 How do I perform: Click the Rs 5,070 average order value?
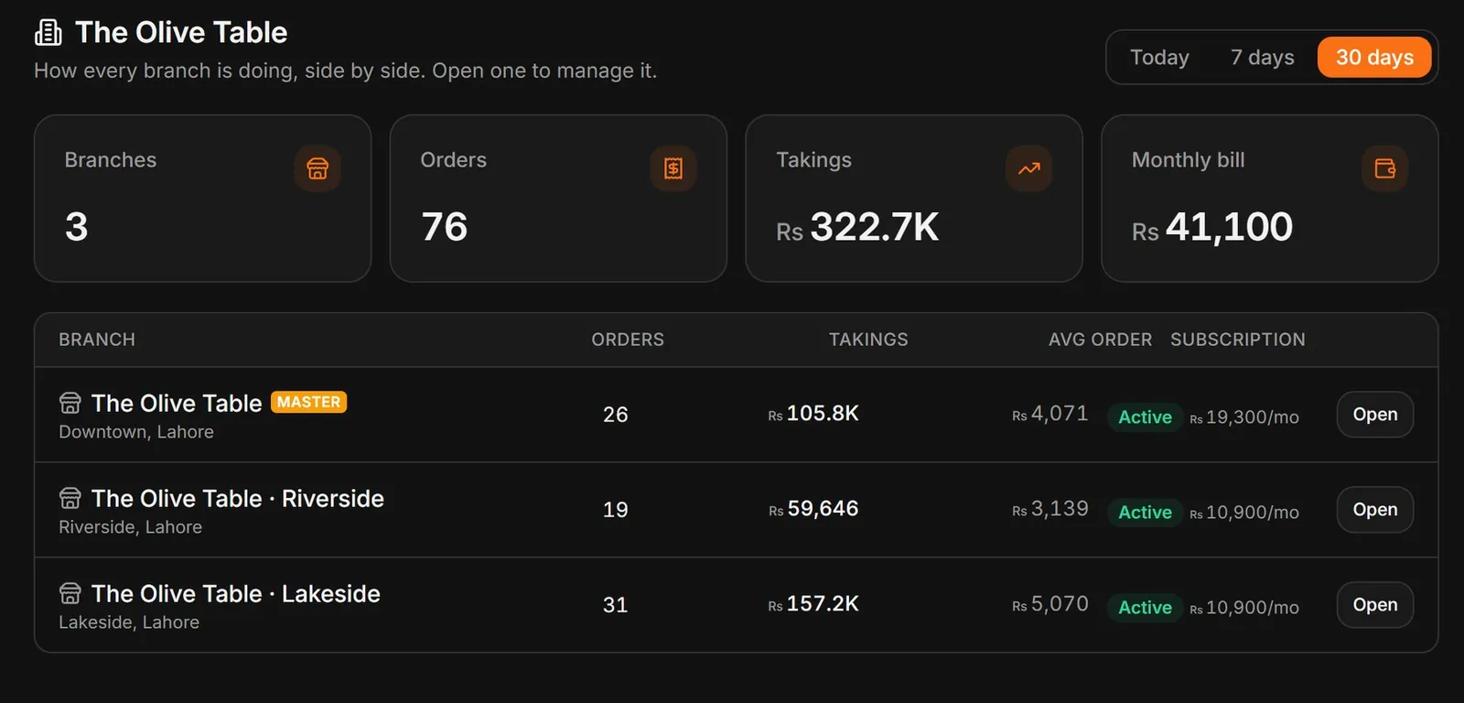[x=1050, y=604]
